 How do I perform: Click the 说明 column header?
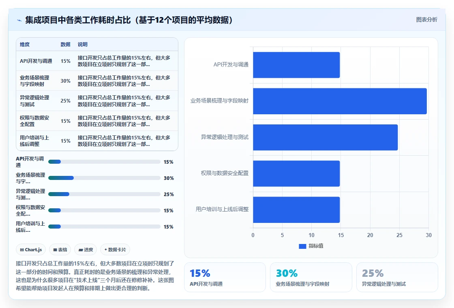point(83,44)
